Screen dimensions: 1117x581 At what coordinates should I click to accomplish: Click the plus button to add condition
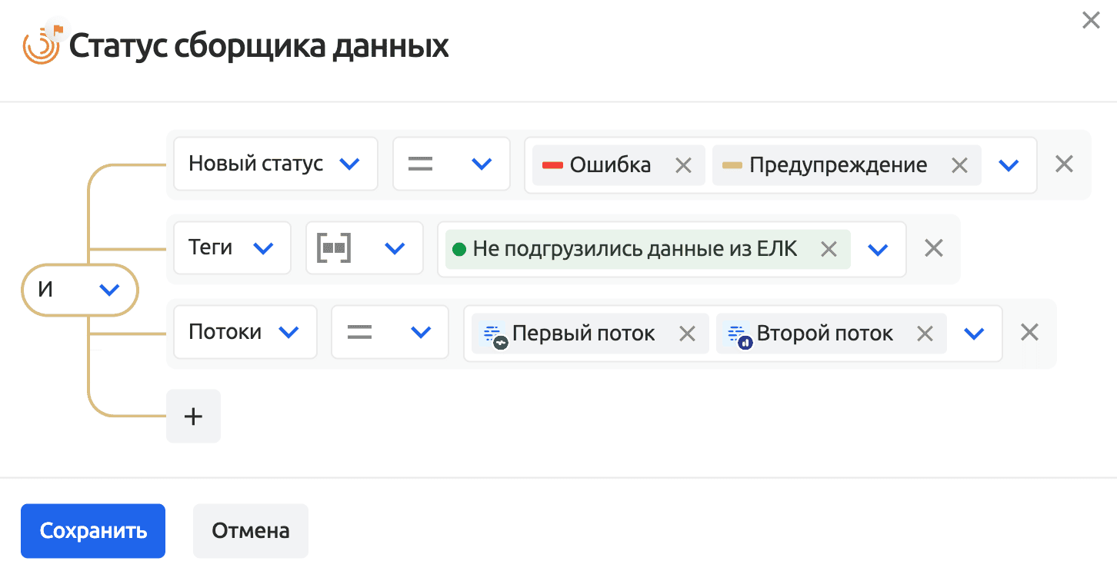click(193, 417)
